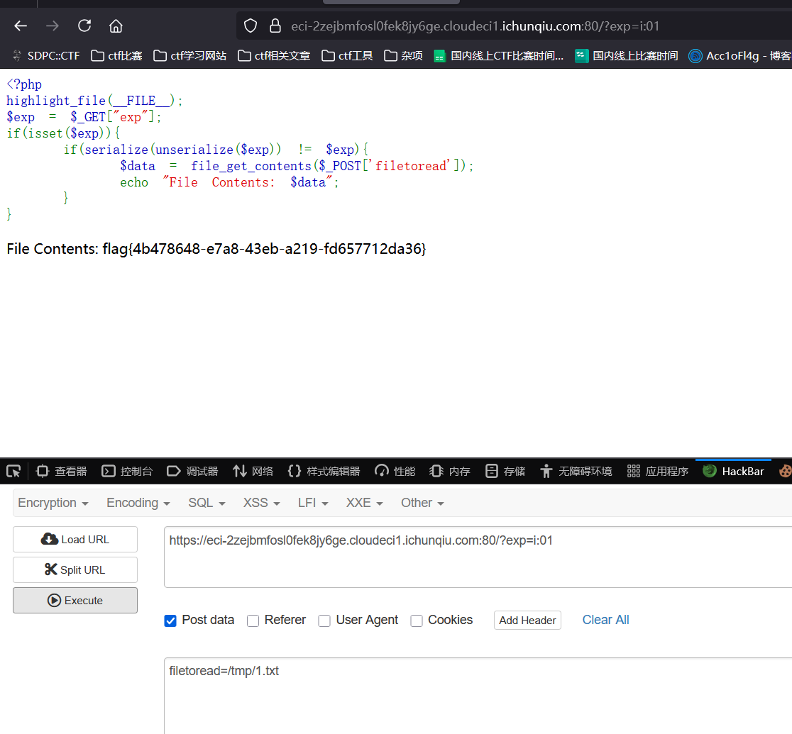Expand the Encryption dropdown in HackBar
Viewport: 792px width, 734px height.
tap(53, 503)
